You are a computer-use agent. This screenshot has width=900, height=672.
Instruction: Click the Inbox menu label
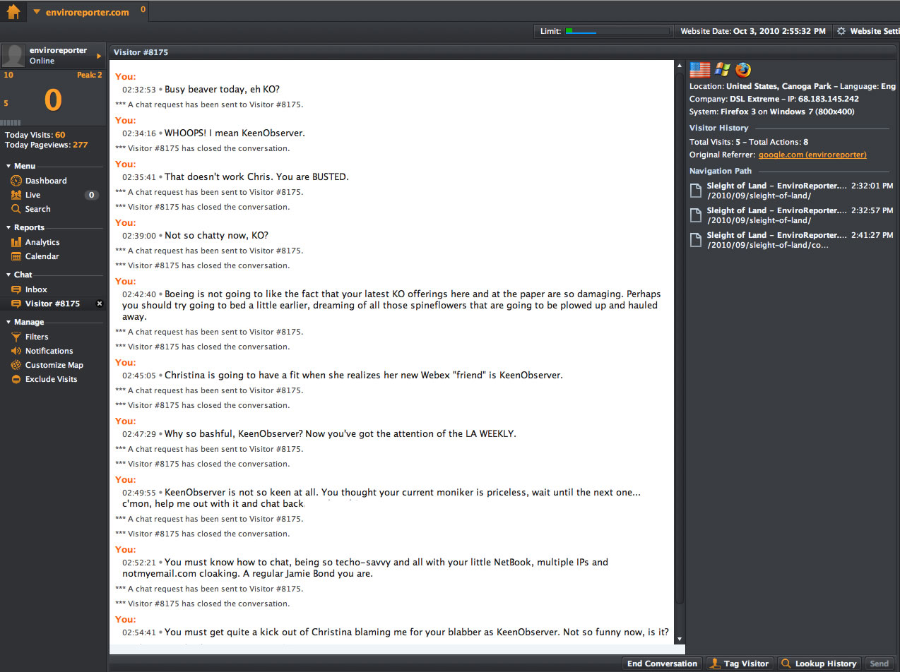(36, 289)
